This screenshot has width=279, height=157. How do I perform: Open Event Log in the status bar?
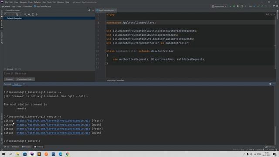coord(269,147)
